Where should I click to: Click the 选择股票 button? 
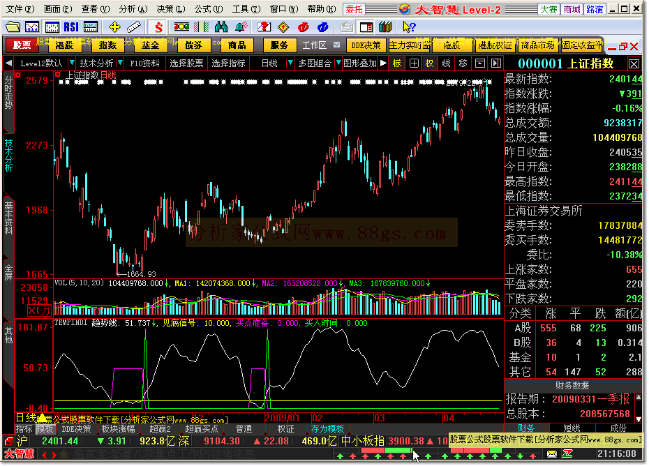click(x=186, y=63)
